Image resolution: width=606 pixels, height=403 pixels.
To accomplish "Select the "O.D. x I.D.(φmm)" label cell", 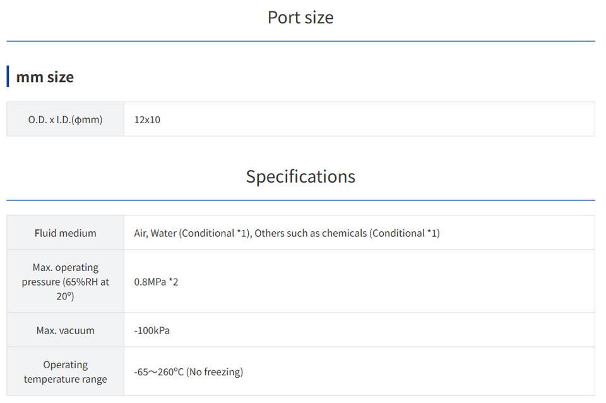I will (66, 119).
